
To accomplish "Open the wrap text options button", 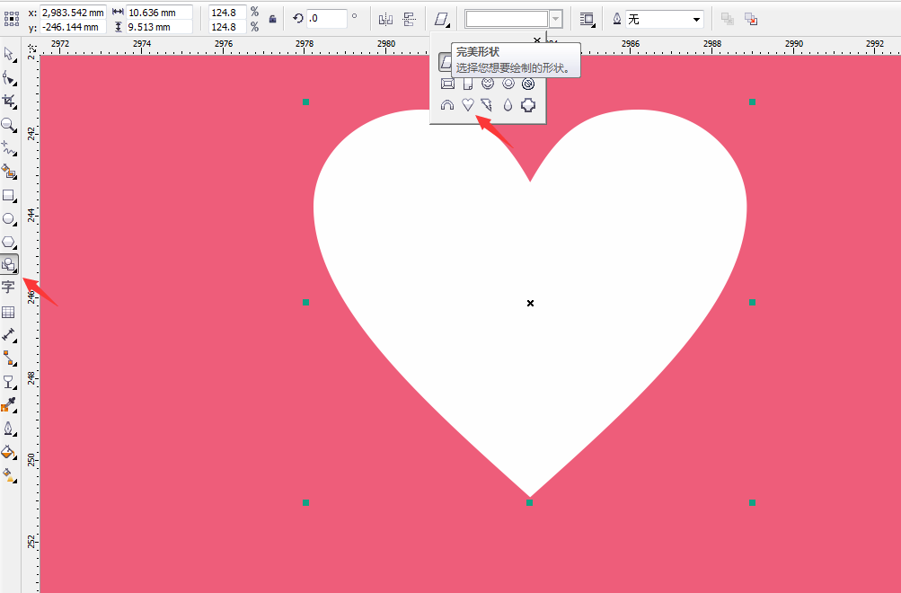I will click(x=587, y=20).
